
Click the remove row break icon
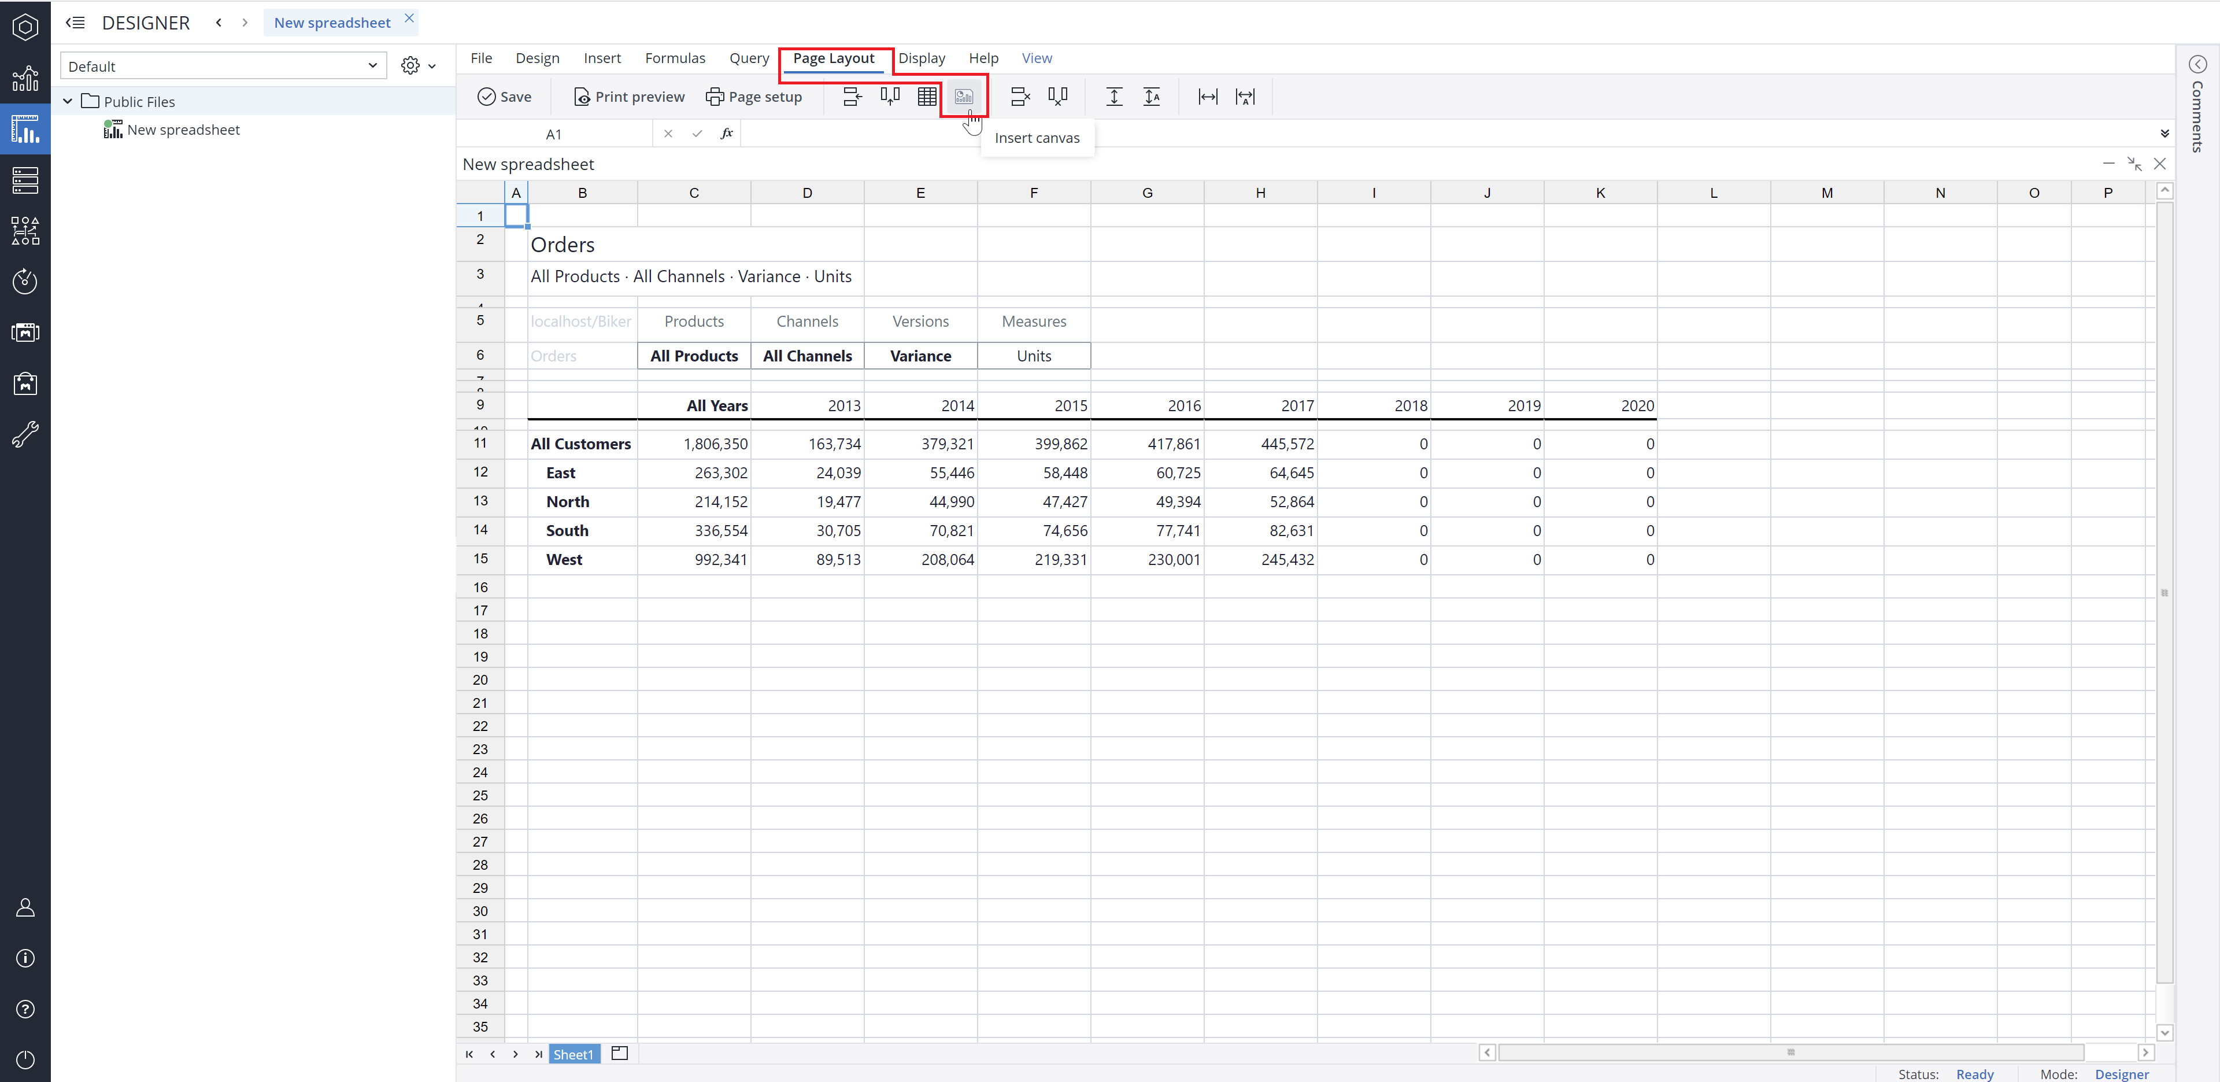coord(1020,97)
